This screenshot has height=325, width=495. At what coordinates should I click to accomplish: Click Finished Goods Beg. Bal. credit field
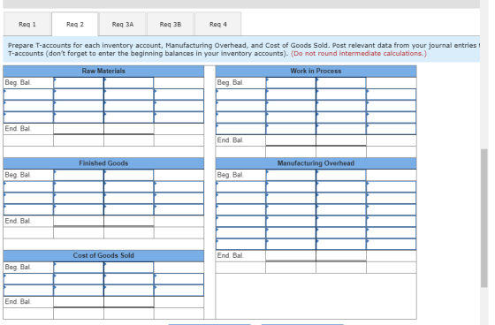click(129, 175)
